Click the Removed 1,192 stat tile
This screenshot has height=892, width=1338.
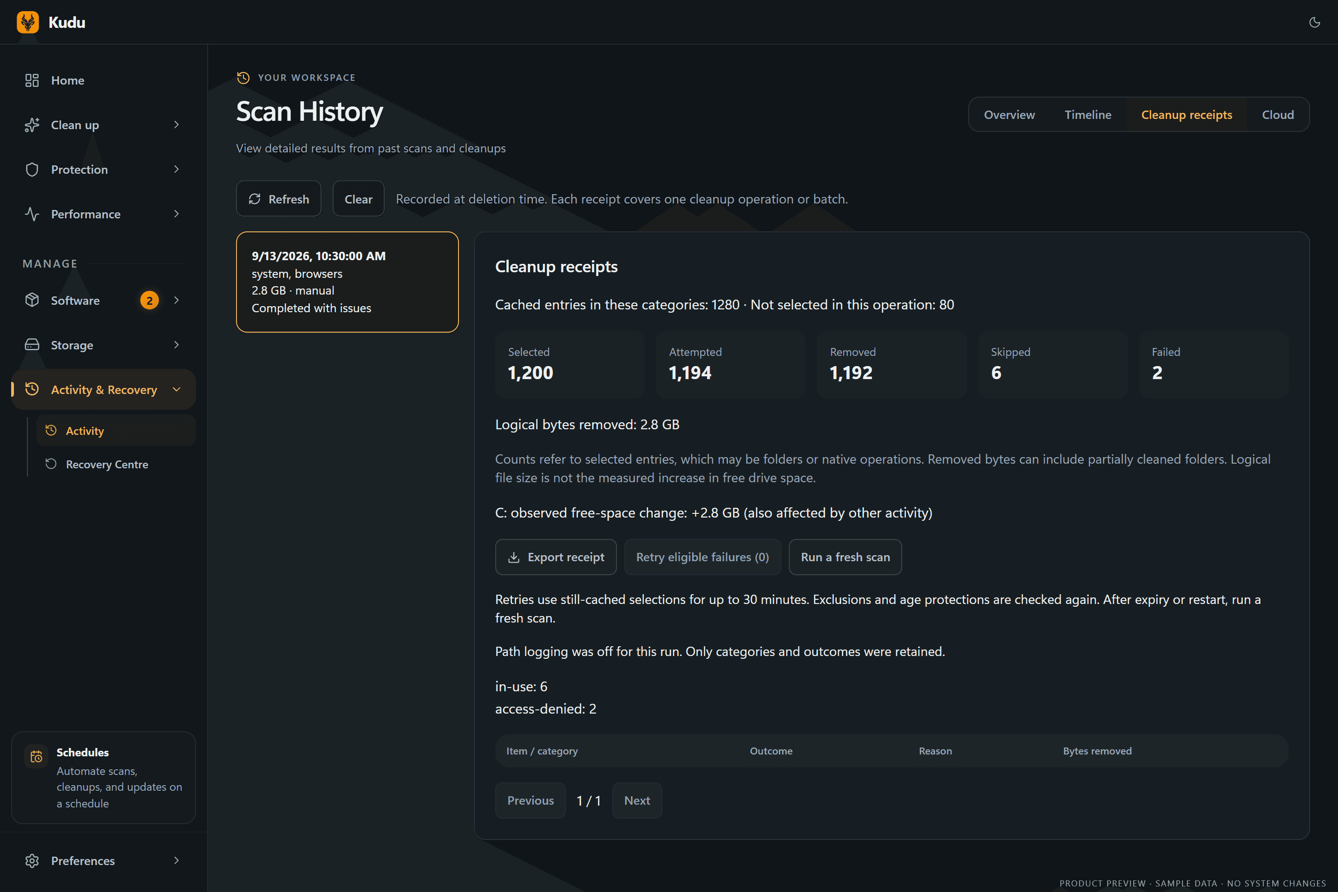click(x=892, y=365)
